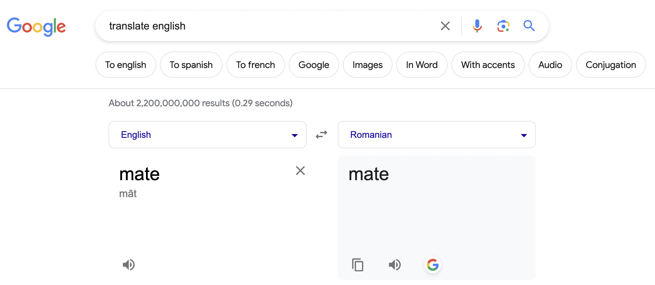The height and width of the screenshot is (285, 655).
Task: Clear the source text 'mate'
Action: tap(300, 171)
